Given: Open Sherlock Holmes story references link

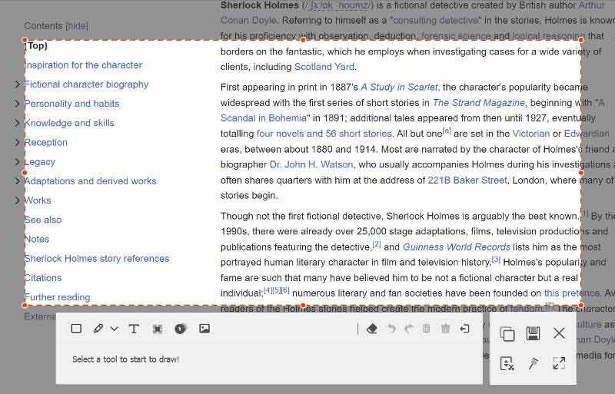Looking at the screenshot, I should click(x=97, y=258).
